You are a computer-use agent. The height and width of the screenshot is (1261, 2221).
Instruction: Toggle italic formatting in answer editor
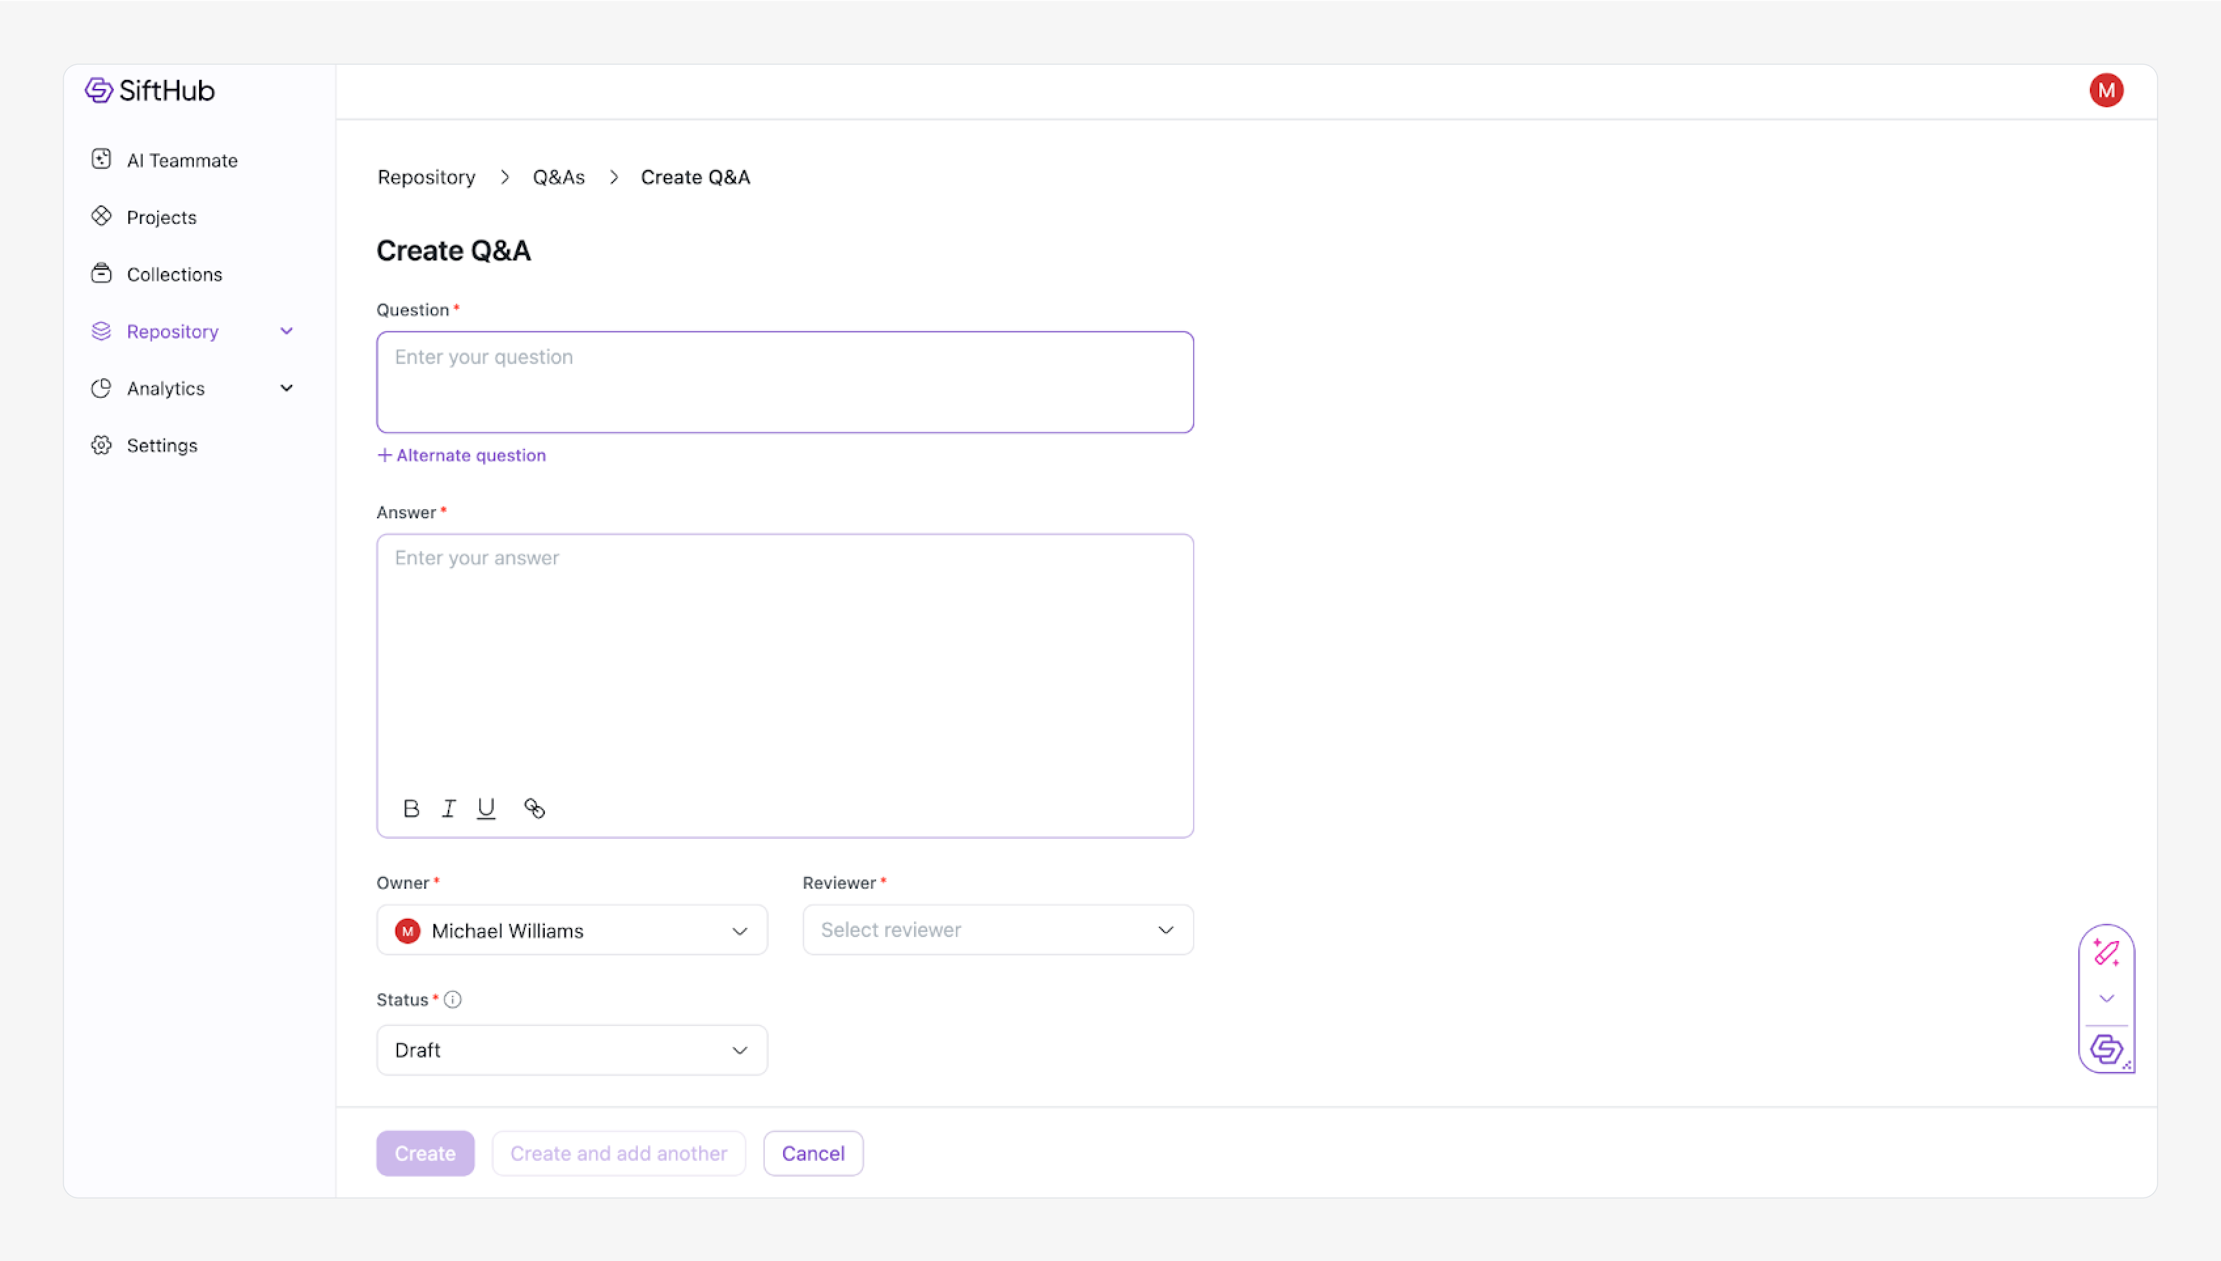(448, 808)
